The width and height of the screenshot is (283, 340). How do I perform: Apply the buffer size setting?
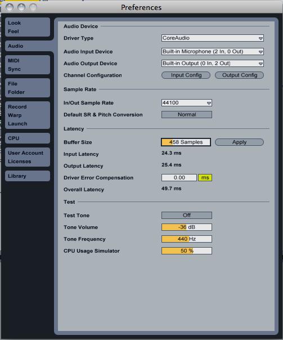239,142
